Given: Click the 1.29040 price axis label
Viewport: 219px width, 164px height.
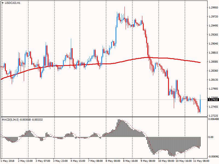Looking at the screenshot, I should point(213,44).
